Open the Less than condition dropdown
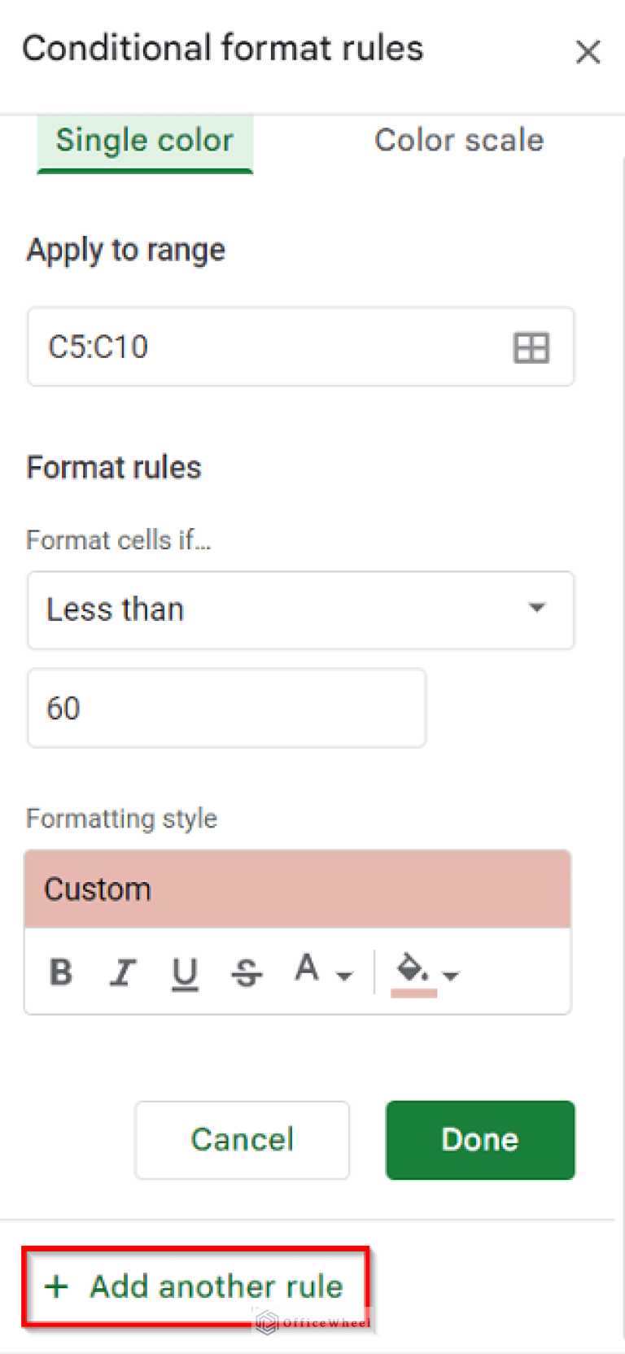This screenshot has height=1354, width=625. pos(301,609)
